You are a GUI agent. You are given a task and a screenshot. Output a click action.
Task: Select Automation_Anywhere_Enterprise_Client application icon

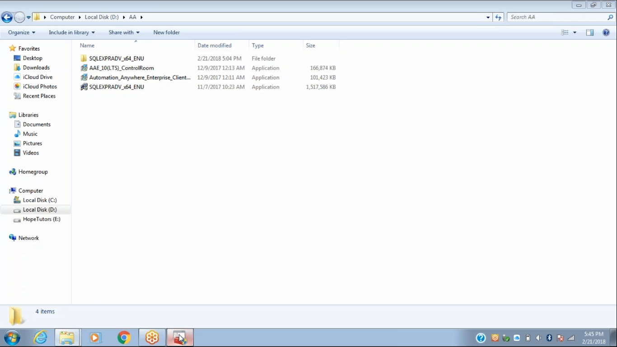(x=84, y=78)
